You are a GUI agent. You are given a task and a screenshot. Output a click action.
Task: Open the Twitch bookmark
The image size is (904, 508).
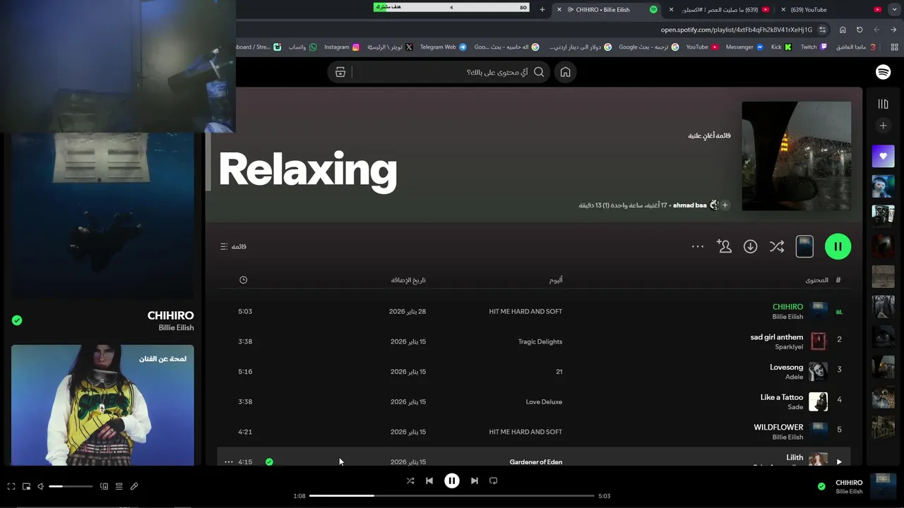[814, 47]
